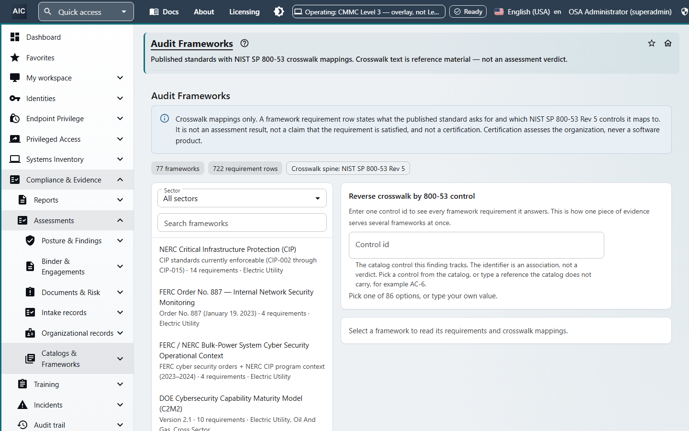Viewport: 689px width, 431px height.
Task: Go home via the house icon
Action: tap(668, 43)
